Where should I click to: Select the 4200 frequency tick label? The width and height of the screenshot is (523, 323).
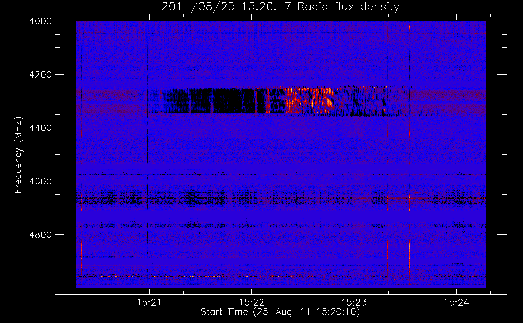pyautogui.click(x=40, y=75)
